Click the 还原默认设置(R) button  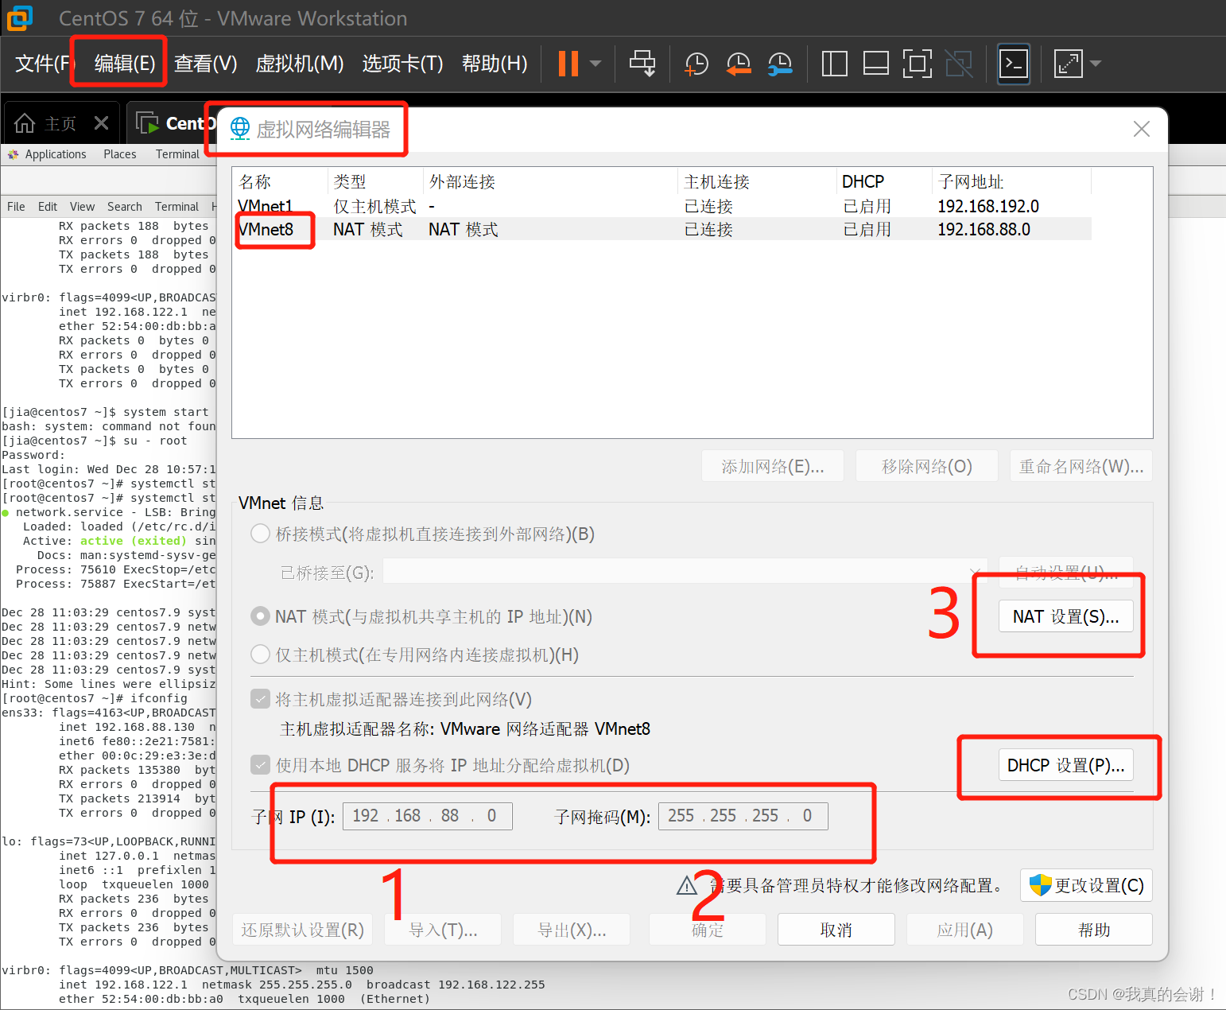(303, 930)
